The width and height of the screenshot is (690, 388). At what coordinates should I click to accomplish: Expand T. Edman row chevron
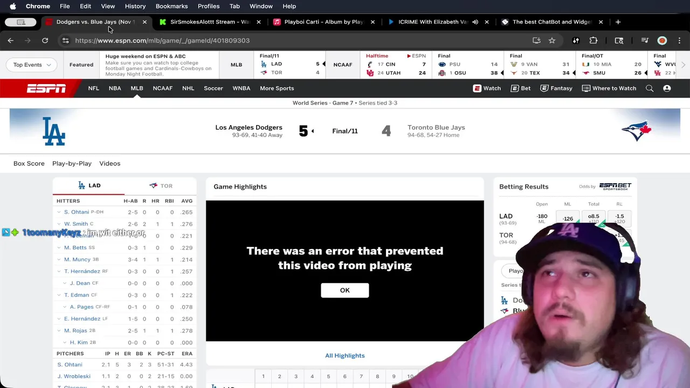(x=59, y=295)
